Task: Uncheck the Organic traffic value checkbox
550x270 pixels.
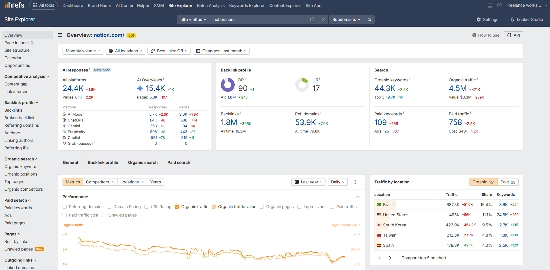Action: click(x=214, y=207)
